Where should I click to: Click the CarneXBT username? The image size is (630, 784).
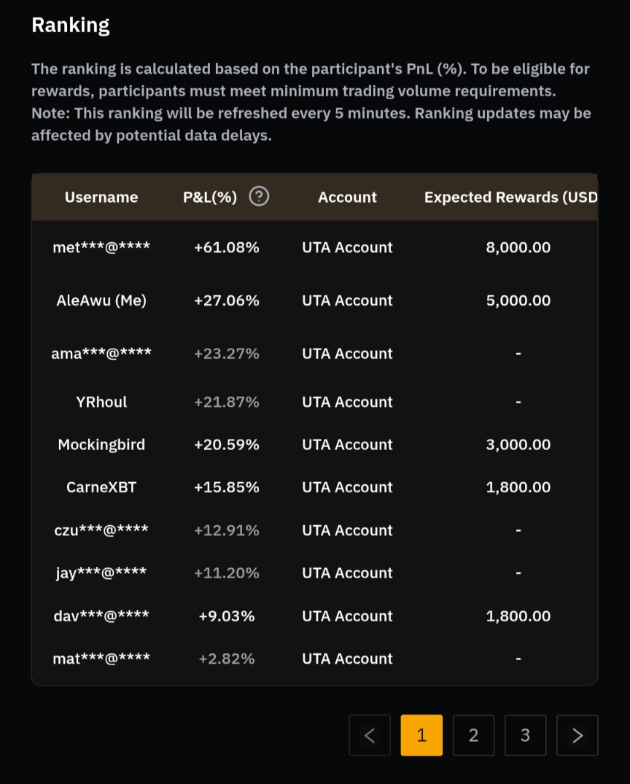101,487
